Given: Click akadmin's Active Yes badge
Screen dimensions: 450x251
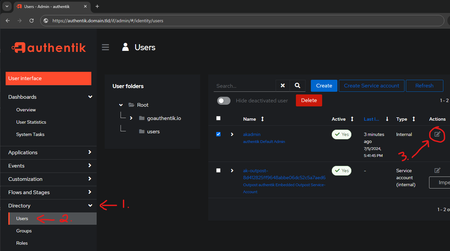Looking at the screenshot, I should [x=342, y=134].
